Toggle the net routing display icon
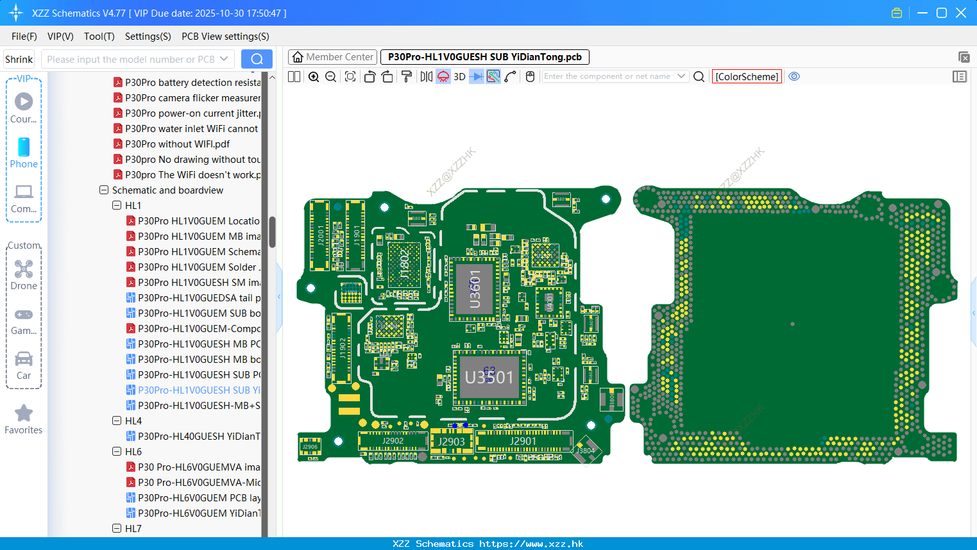The height and width of the screenshot is (550, 977). click(x=493, y=76)
